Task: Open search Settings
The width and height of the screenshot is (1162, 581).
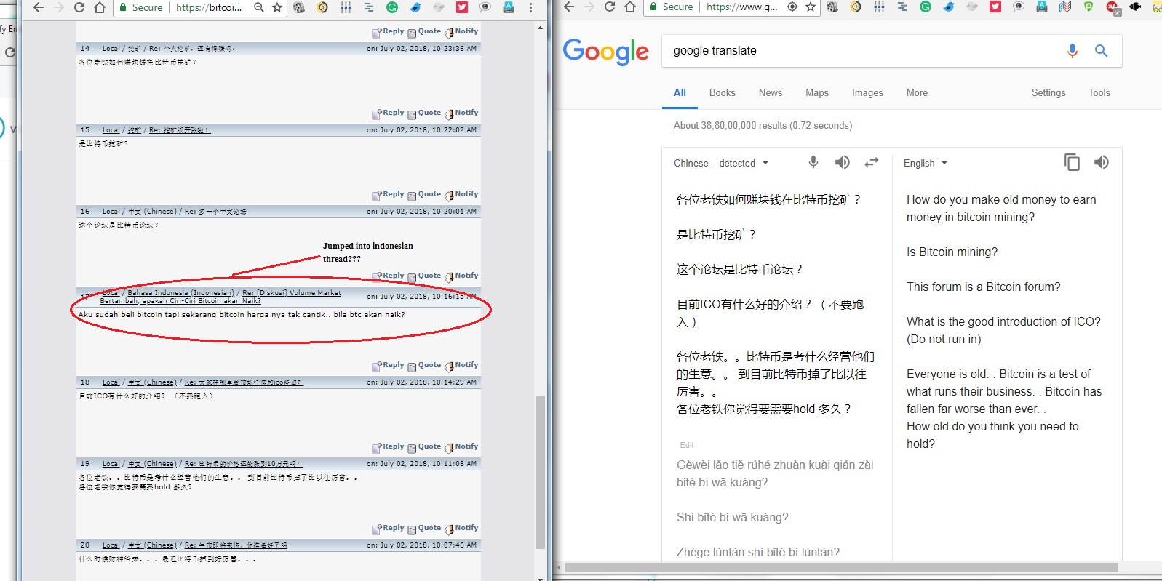Action: (1048, 92)
